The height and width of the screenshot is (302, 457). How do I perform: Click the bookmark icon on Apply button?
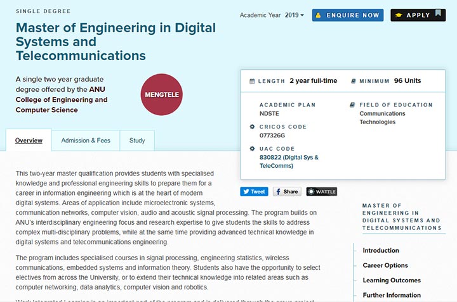[x=438, y=13]
